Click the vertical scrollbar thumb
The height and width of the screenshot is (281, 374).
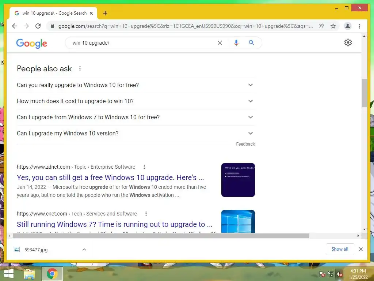click(x=364, y=93)
